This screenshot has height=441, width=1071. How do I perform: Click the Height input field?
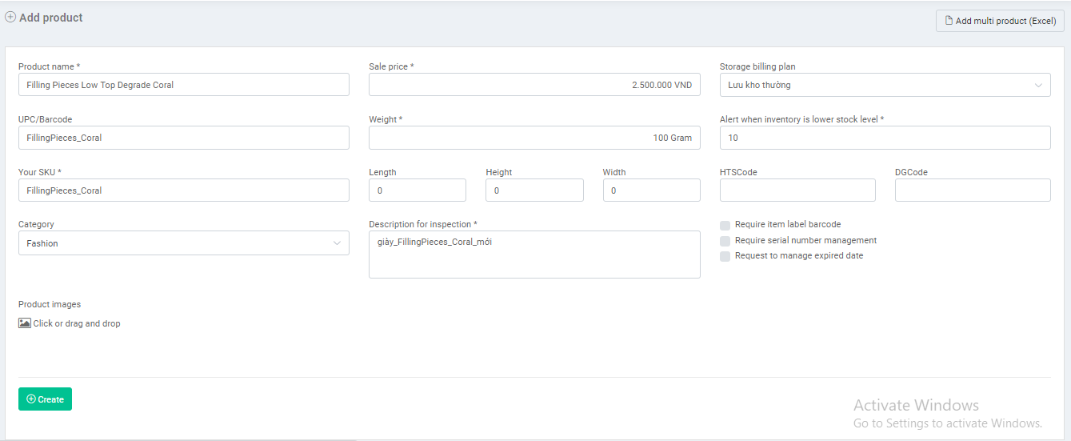point(534,190)
